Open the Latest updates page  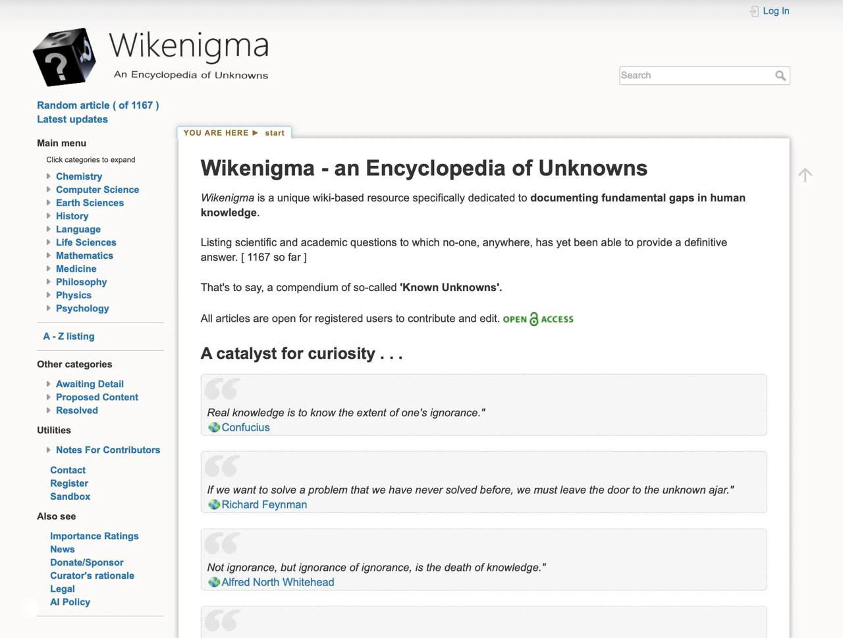[x=72, y=119]
